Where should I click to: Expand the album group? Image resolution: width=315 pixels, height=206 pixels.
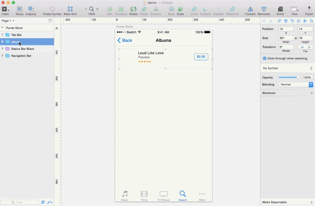coord(2,42)
